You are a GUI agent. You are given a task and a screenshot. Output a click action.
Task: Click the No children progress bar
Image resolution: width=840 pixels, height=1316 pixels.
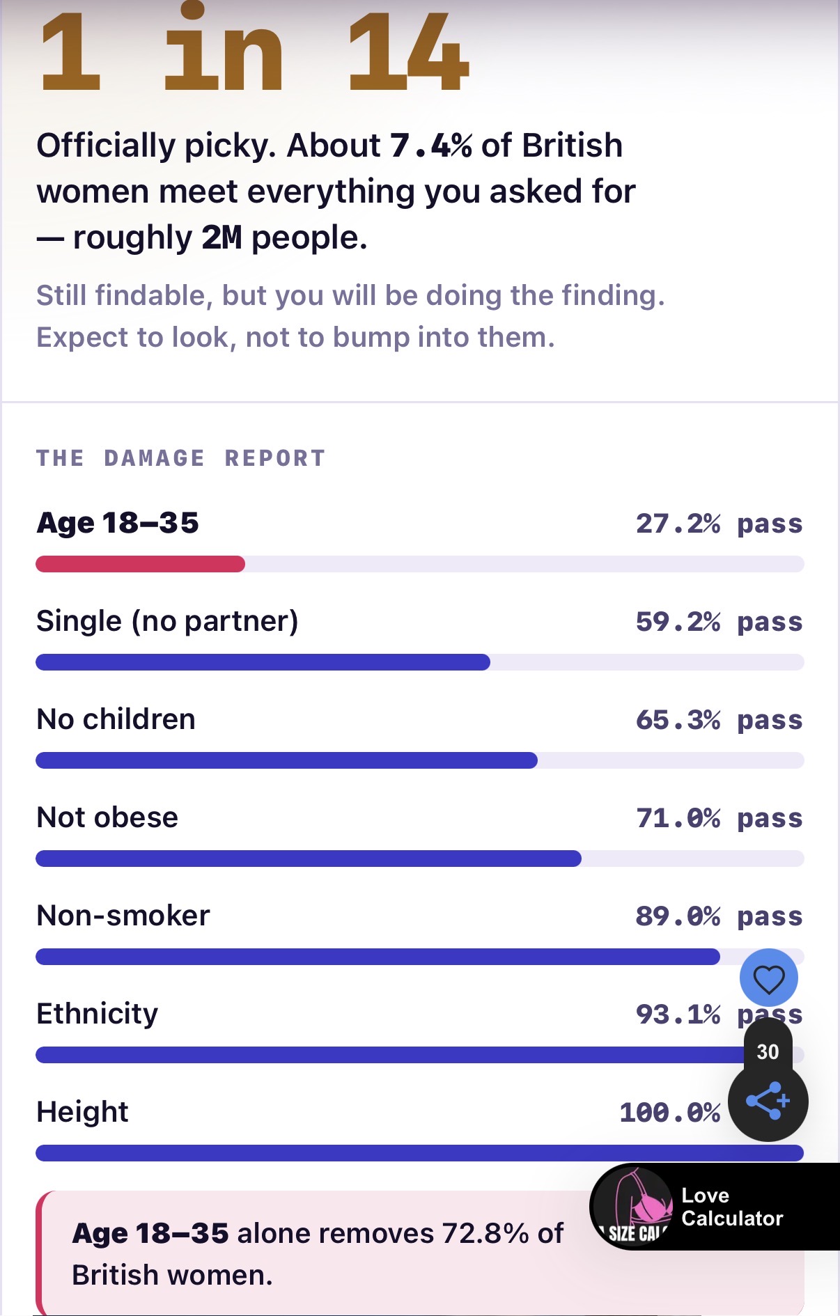click(420, 760)
